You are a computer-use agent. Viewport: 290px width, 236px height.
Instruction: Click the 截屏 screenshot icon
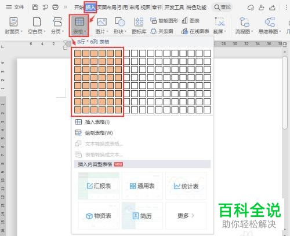click(x=220, y=22)
